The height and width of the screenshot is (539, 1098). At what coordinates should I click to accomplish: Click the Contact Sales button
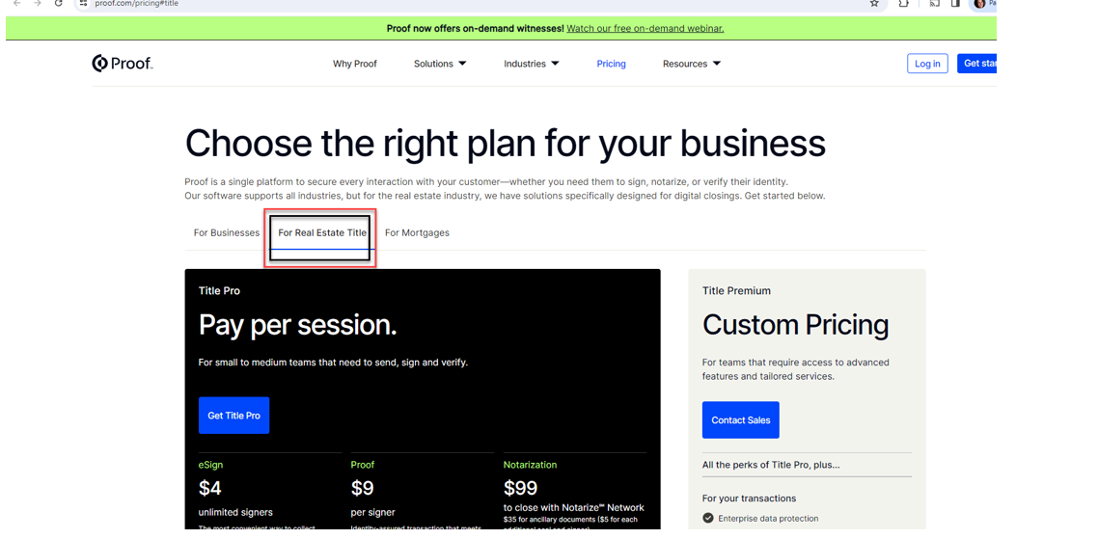click(741, 420)
